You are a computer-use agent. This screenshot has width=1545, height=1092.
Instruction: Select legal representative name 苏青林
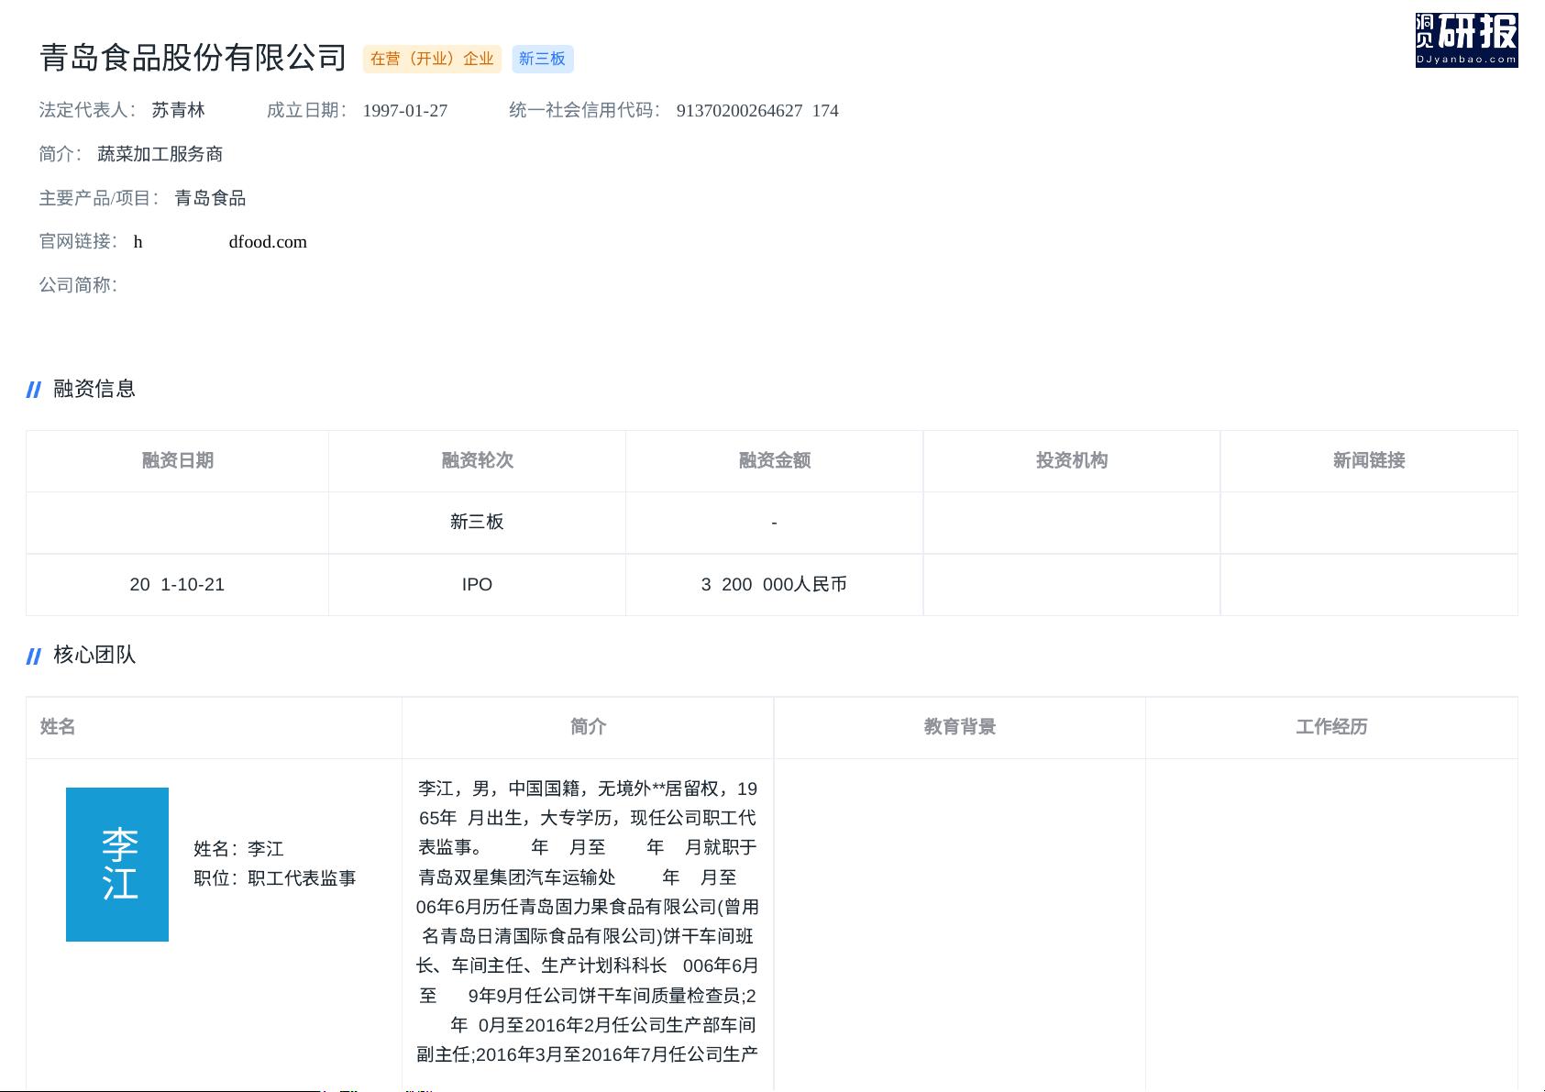(178, 110)
